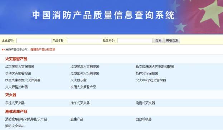Click the 搜索 button
The width and height of the screenshot is (223, 130).
pyautogui.click(x=158, y=40)
